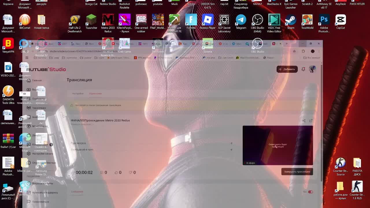Open Вопросы и ответы in sidebar

tap(40, 183)
